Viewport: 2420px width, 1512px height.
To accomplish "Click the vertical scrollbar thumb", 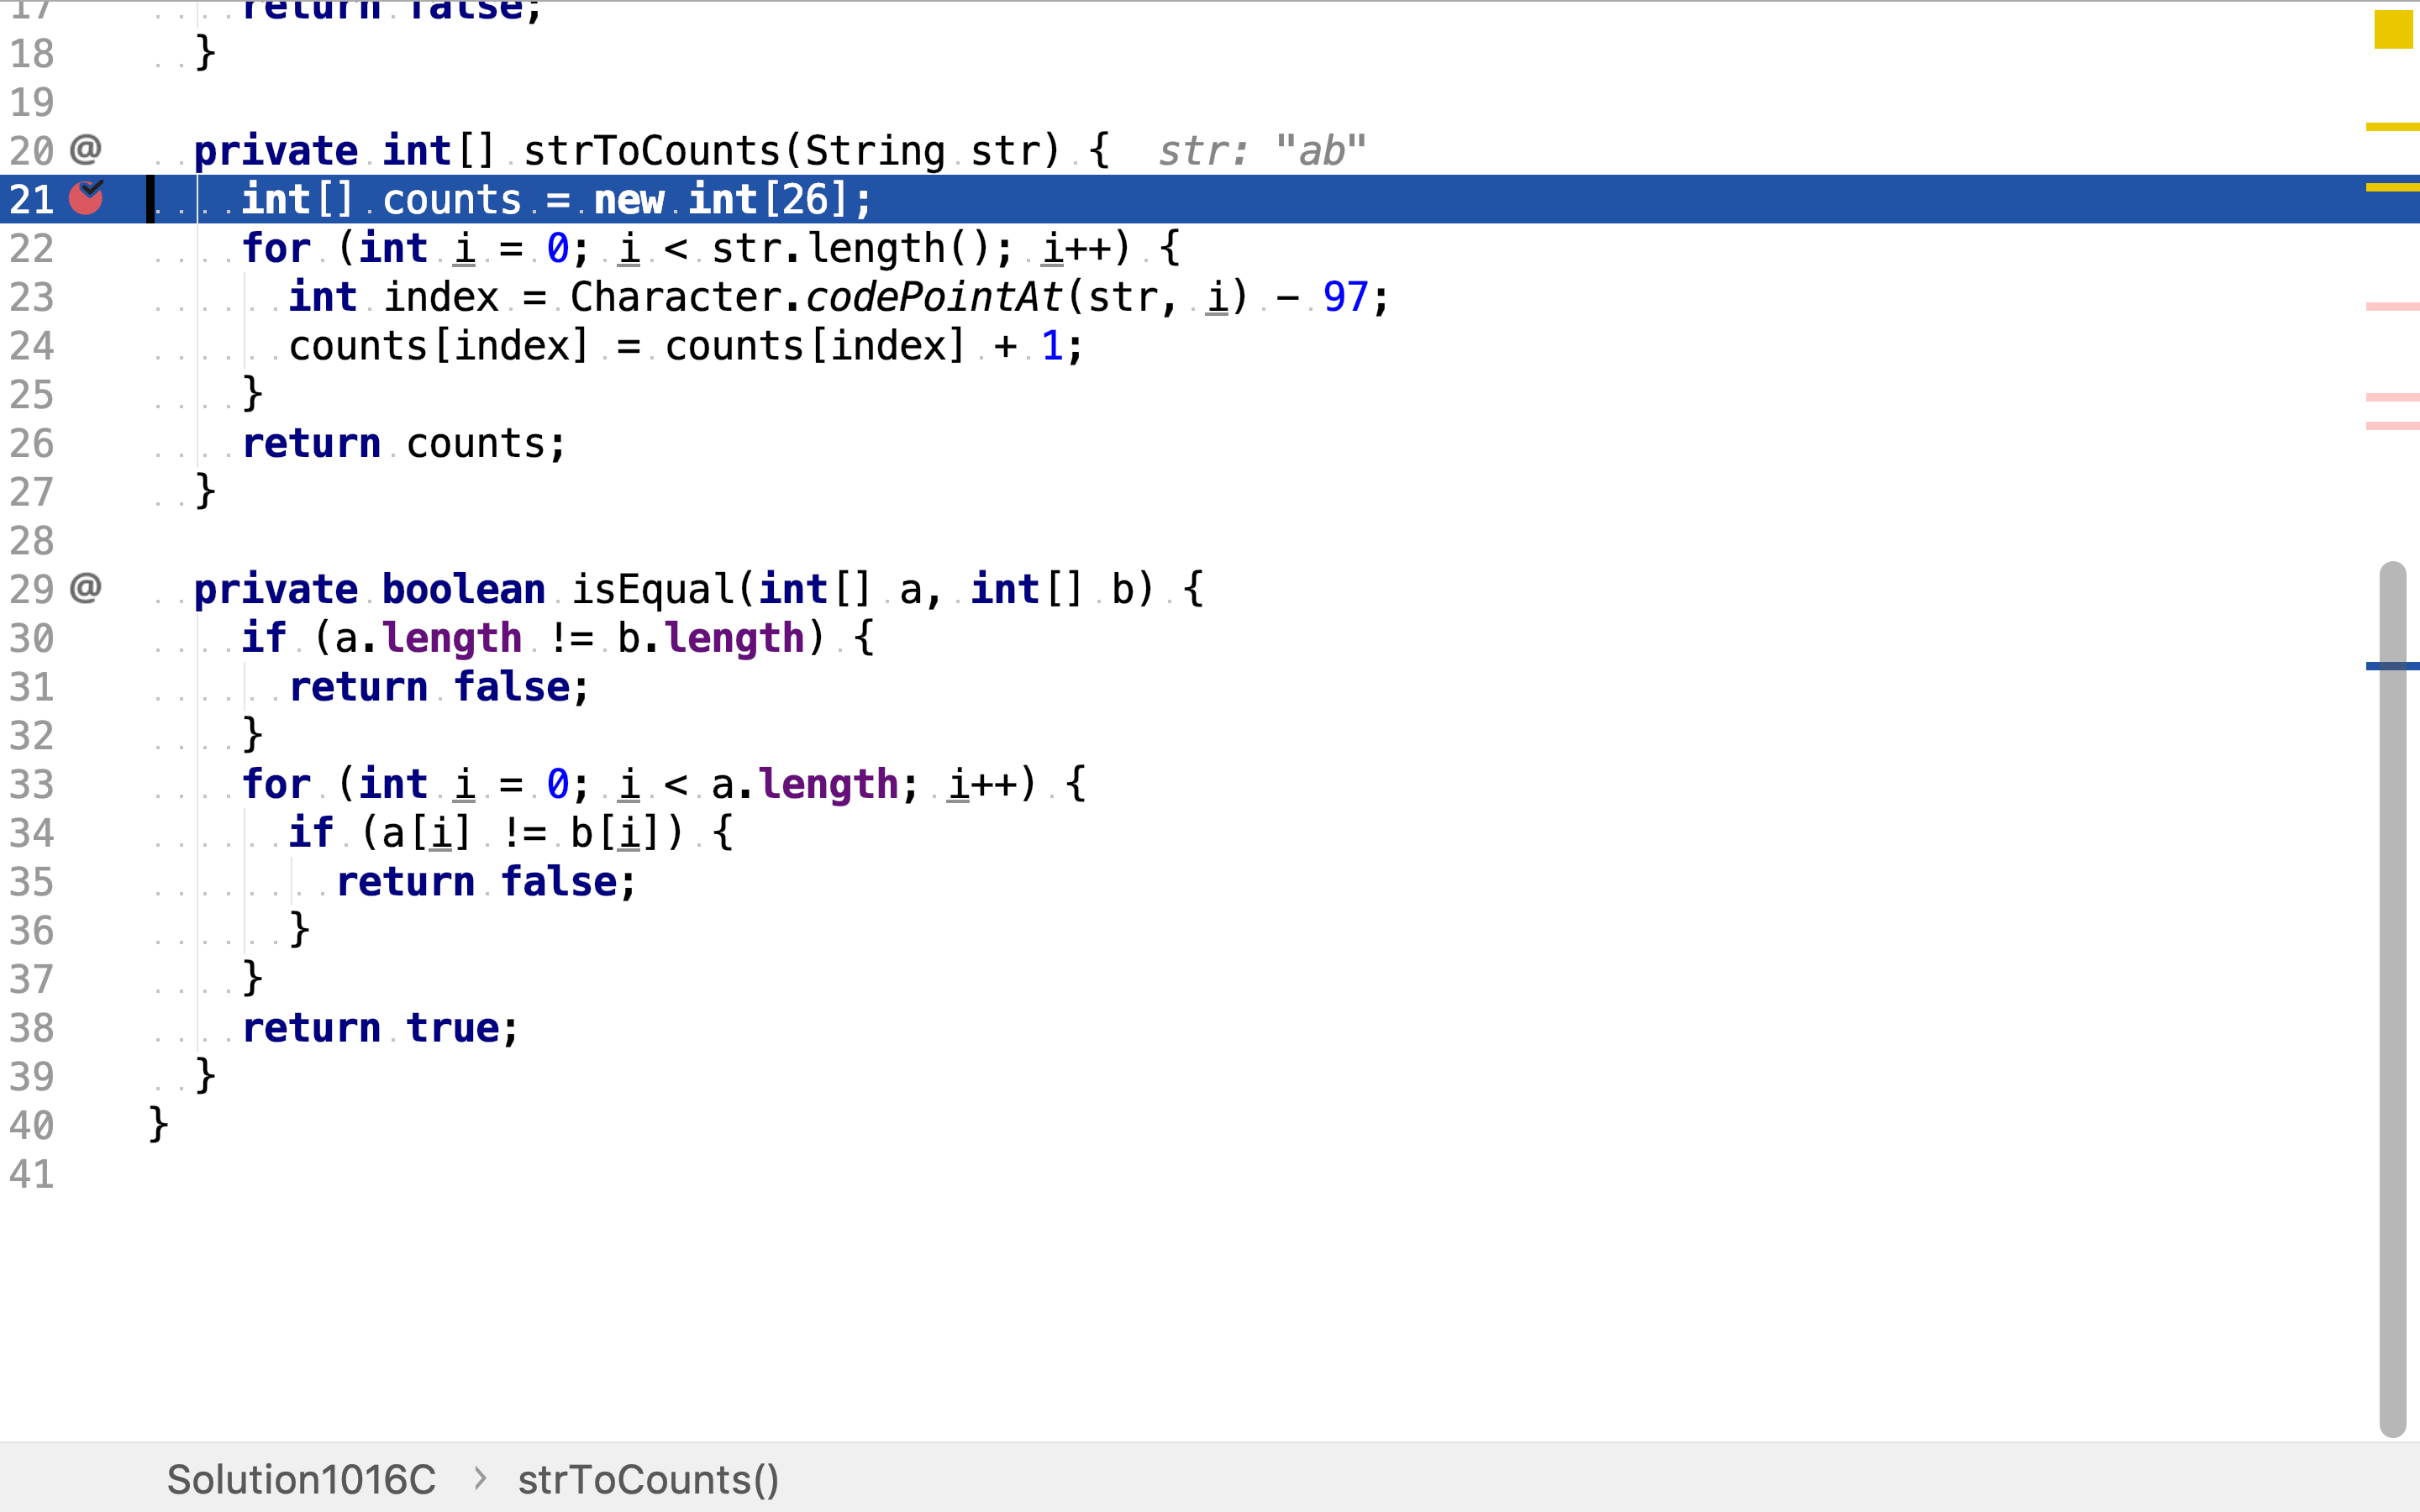I will pos(2393,1000).
